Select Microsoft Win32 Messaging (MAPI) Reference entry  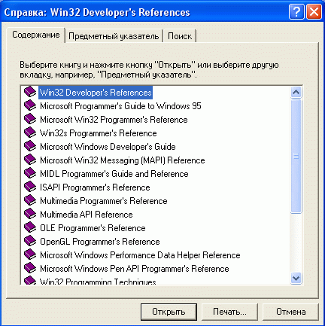(123, 160)
